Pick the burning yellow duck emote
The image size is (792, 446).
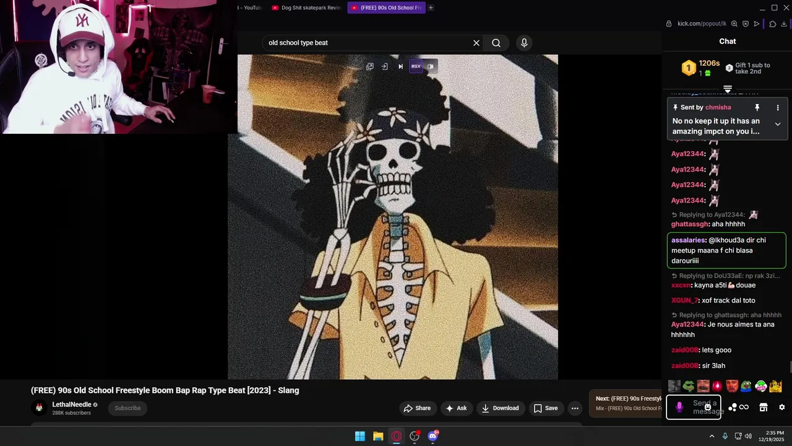tap(775, 387)
